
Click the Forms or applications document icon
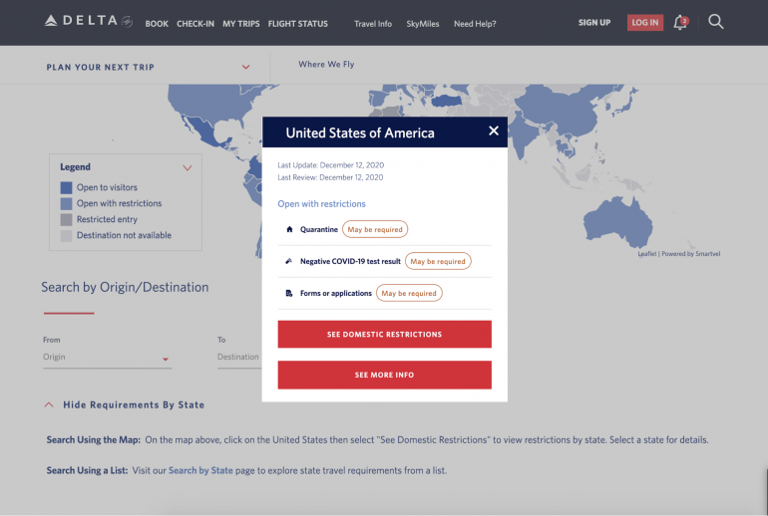pos(289,294)
